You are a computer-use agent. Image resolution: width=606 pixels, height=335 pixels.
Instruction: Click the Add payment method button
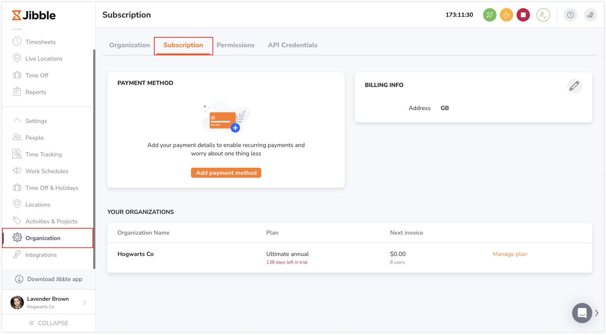pos(226,173)
